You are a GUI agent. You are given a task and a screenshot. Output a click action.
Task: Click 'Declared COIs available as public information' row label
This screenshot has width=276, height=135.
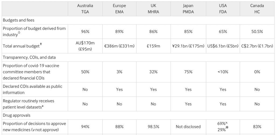click(32, 89)
